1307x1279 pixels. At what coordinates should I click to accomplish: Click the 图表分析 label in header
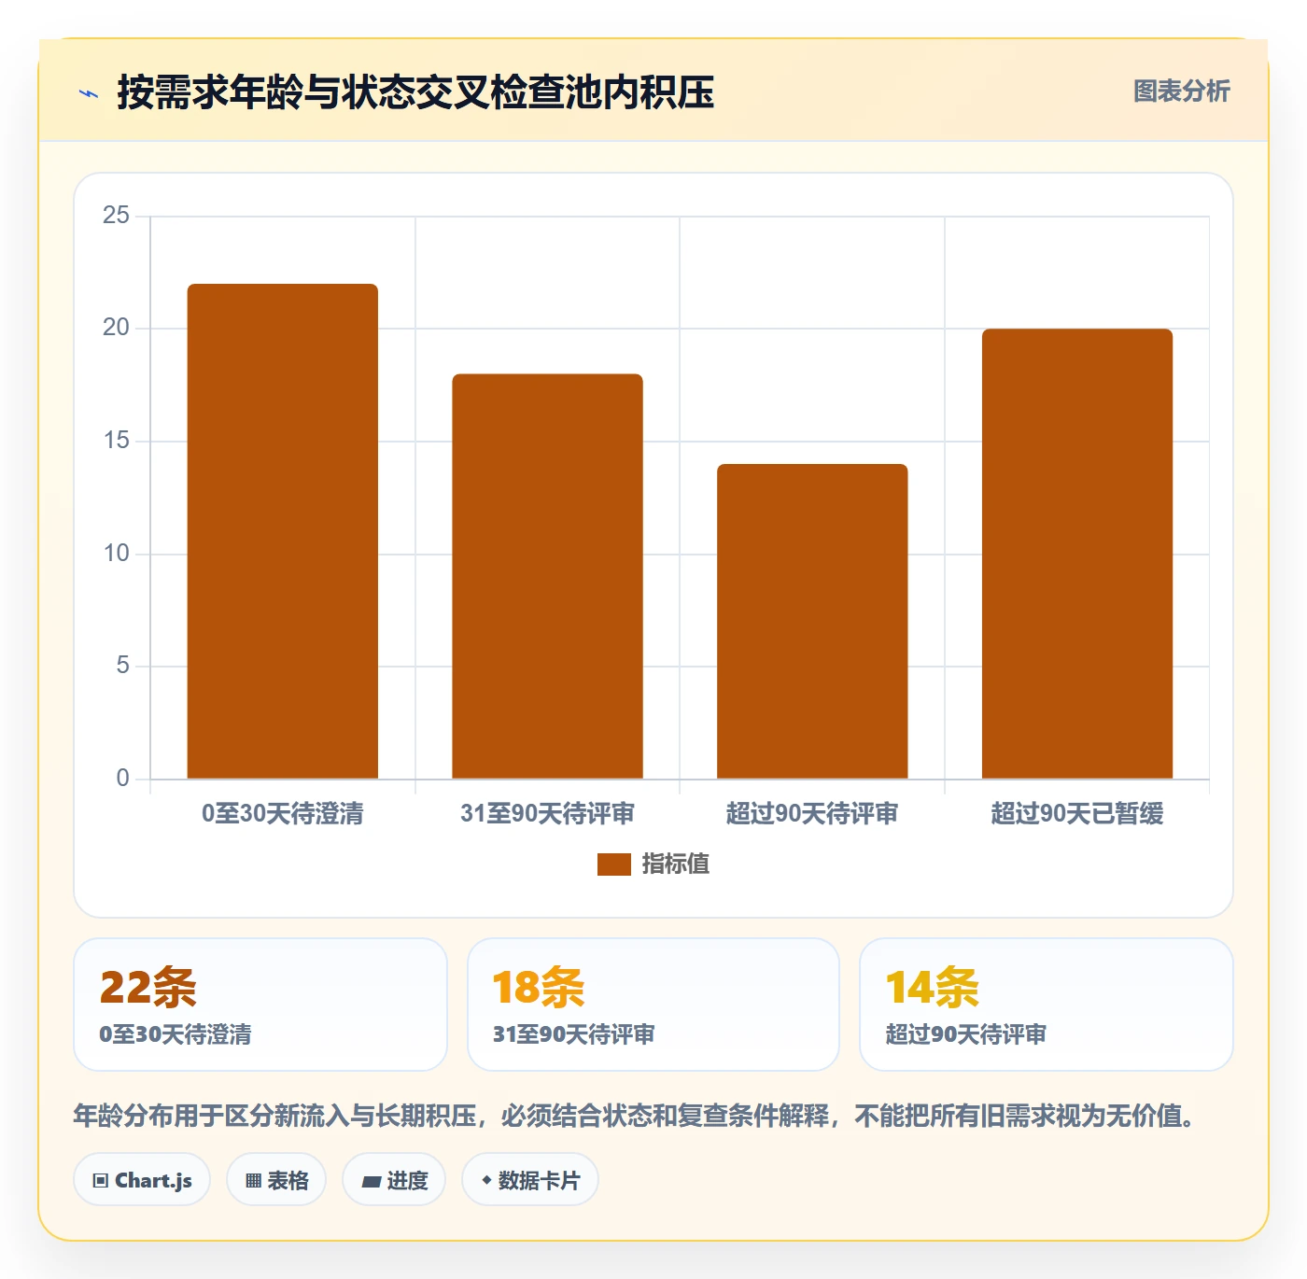pyautogui.click(x=1181, y=91)
